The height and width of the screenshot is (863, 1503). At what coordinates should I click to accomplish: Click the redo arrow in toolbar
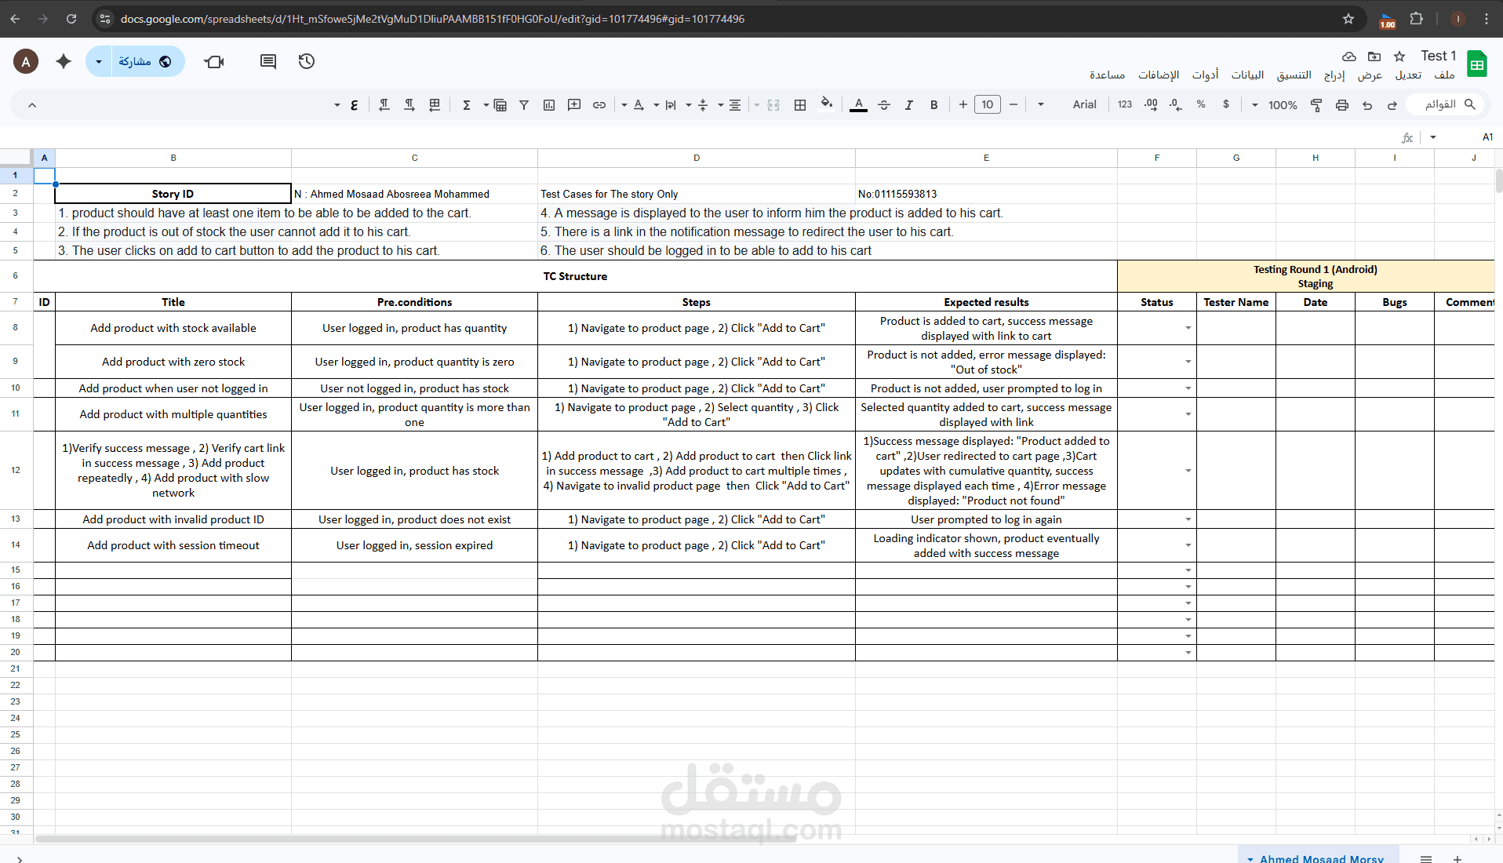(x=1392, y=105)
